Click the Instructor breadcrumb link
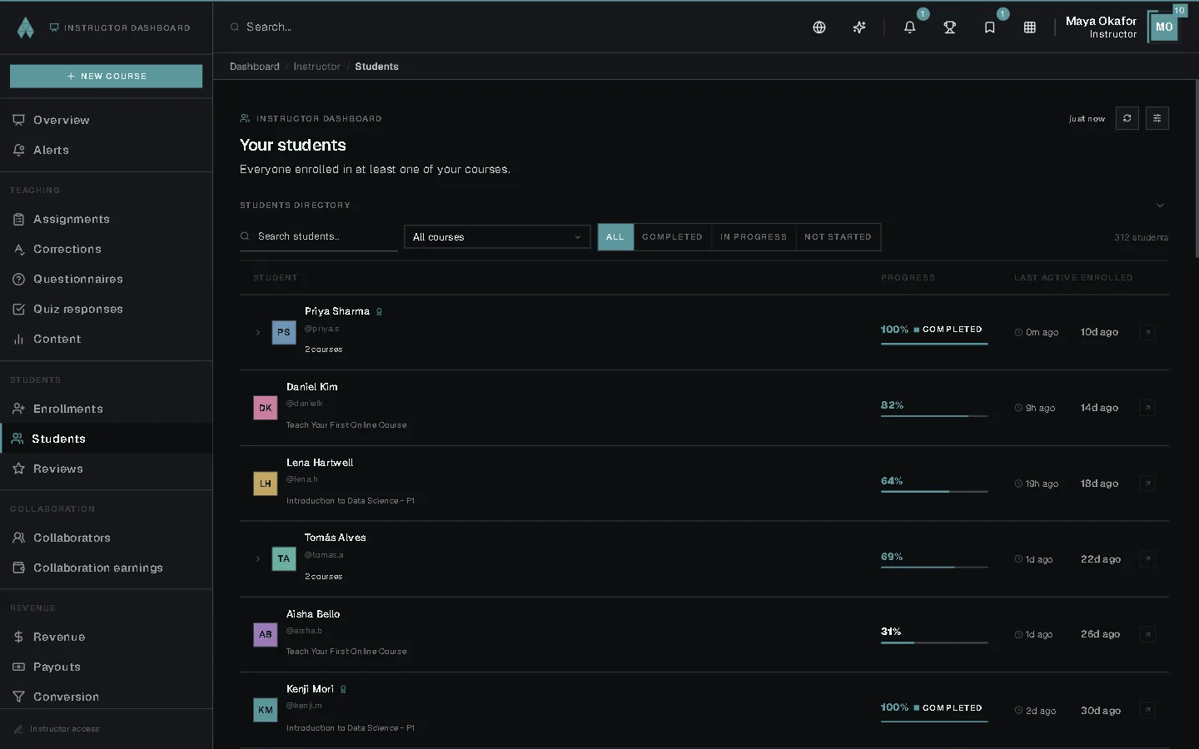Screen dimensions: 1199x749 (316, 67)
